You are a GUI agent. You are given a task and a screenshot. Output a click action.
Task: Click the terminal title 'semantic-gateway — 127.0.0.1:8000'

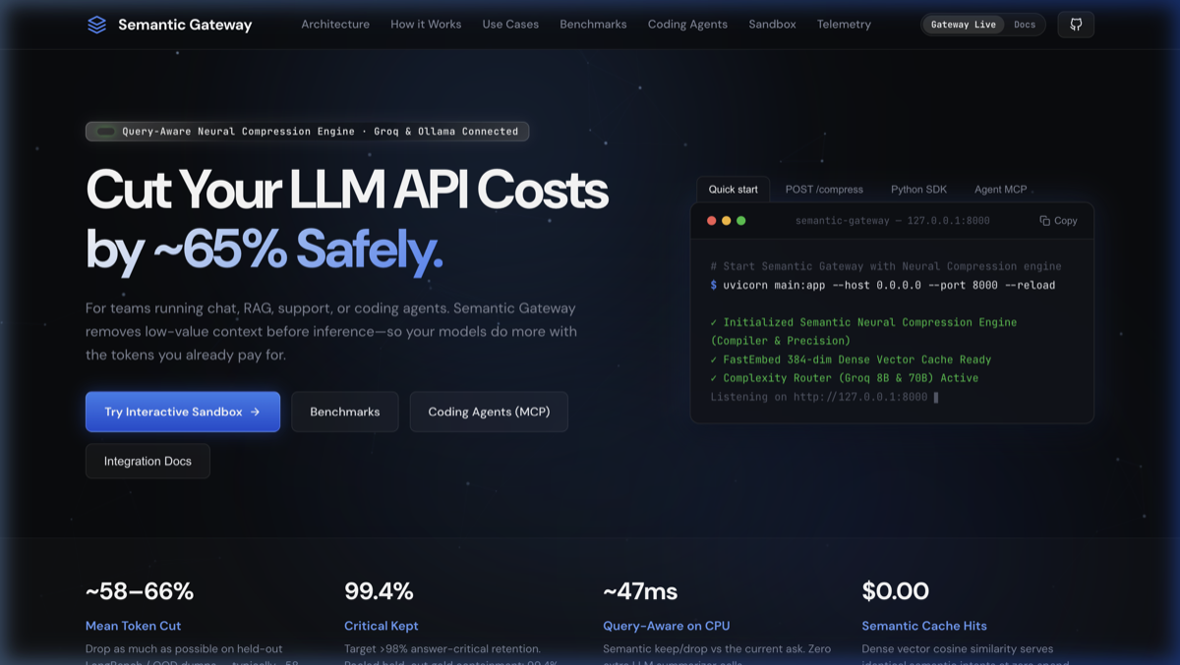click(x=893, y=221)
